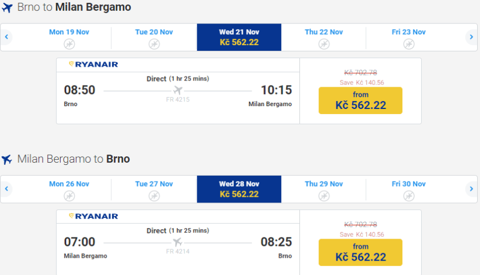Click the plane icon beside Brno to Milan Bergamo
This screenshot has height=275, width=480.
[x=7, y=8]
